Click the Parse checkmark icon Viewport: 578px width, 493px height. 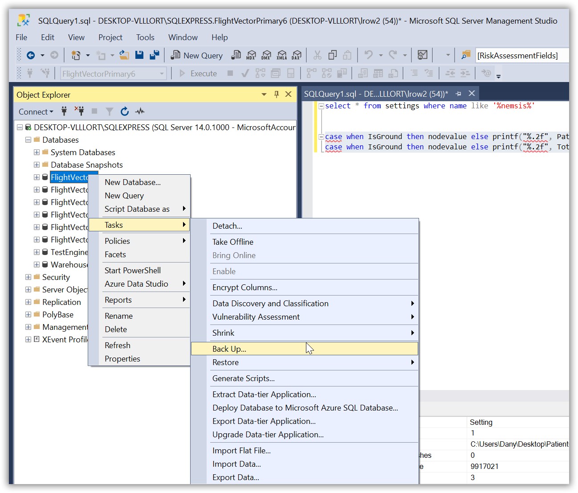[x=245, y=73]
